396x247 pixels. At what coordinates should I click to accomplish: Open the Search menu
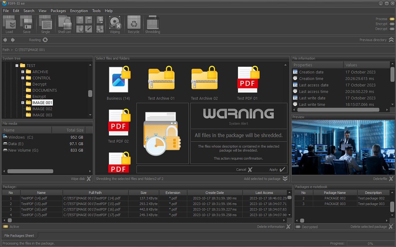29,11
